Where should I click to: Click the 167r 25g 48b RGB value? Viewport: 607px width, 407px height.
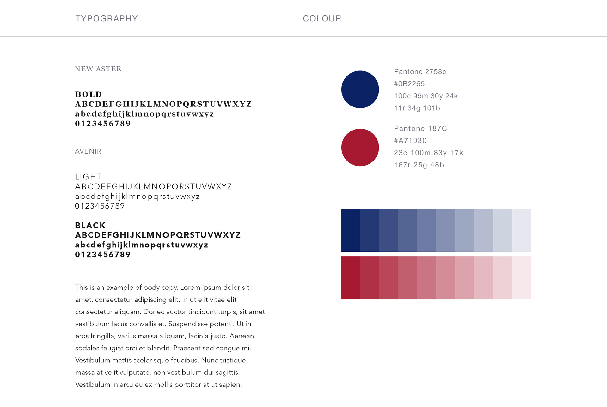click(419, 165)
